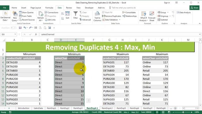The height and width of the screenshot is (114, 202).
Task: Open Ribbon Display Options button
Action: [176, 3]
